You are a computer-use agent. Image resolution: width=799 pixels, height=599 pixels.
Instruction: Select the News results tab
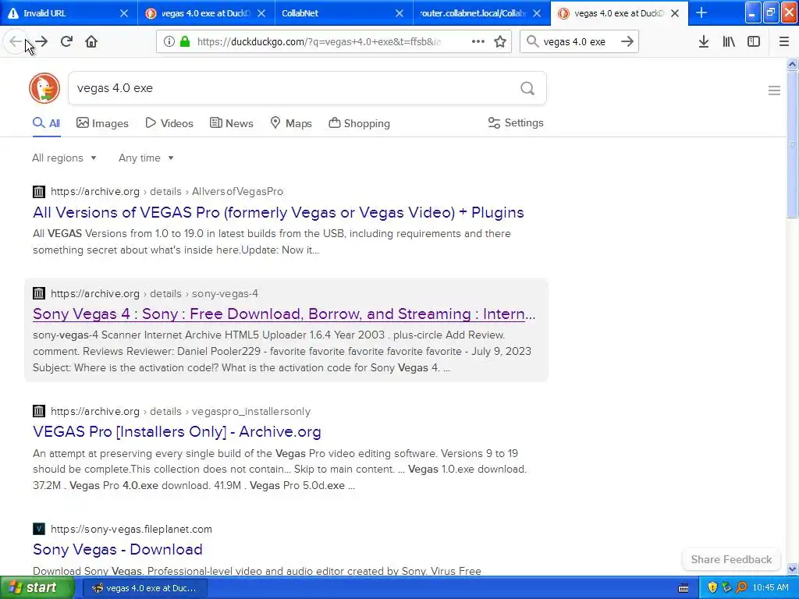pos(231,123)
